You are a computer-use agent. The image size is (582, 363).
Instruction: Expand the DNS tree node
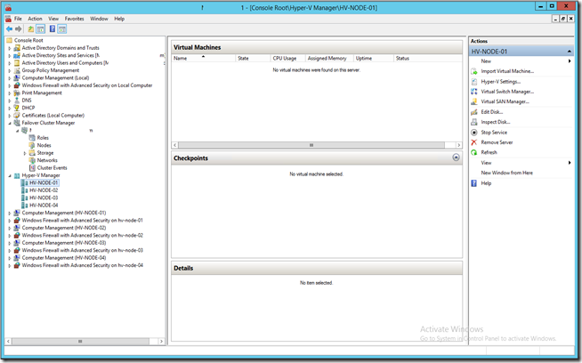click(10, 101)
